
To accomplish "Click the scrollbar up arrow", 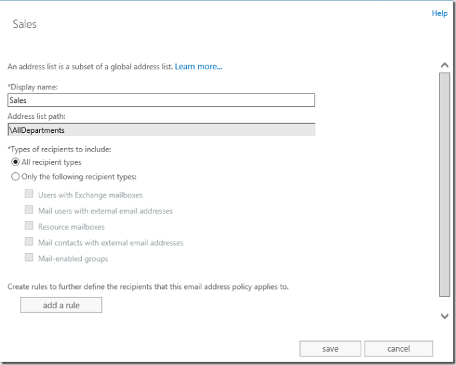I will (x=445, y=65).
